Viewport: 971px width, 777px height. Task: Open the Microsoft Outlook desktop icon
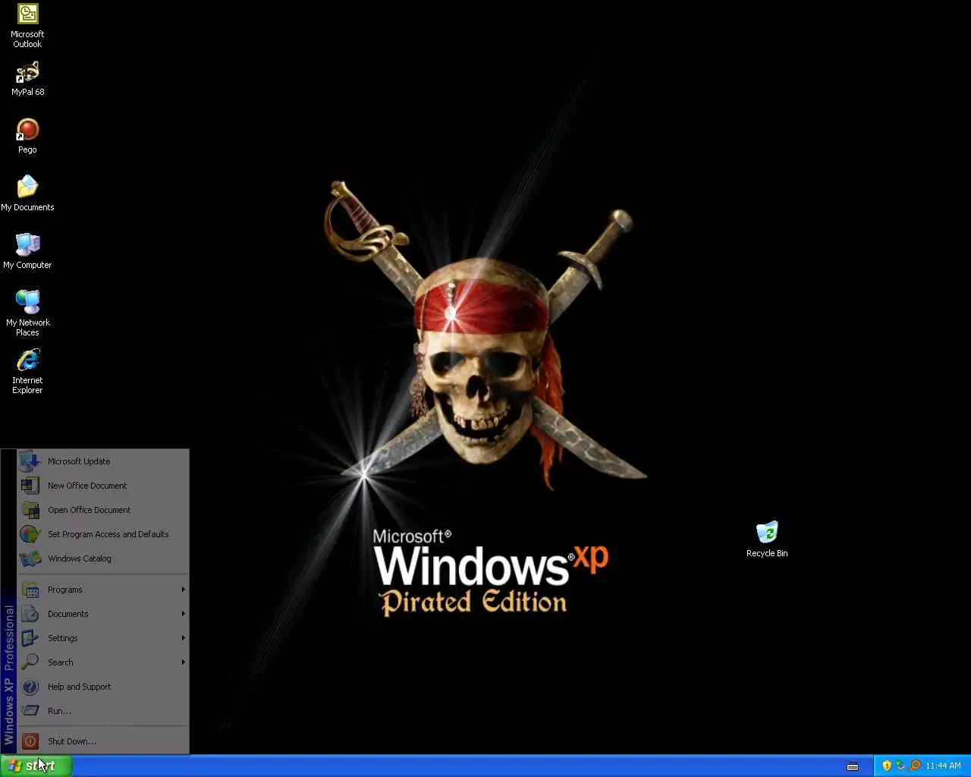pos(27,26)
